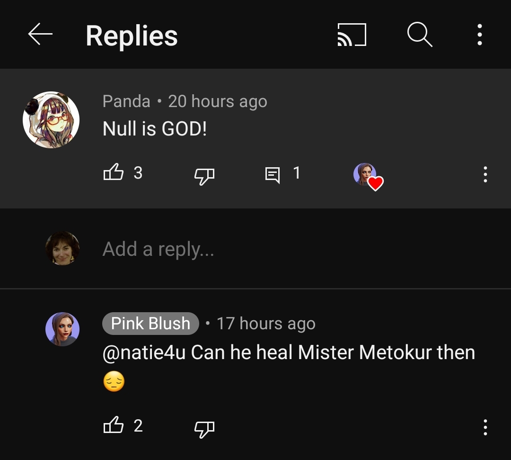Open the top-bar more options menu
511x460 pixels.
click(480, 35)
